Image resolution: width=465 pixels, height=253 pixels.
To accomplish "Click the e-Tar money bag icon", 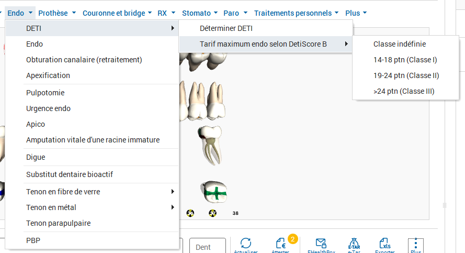I will (x=354, y=244).
